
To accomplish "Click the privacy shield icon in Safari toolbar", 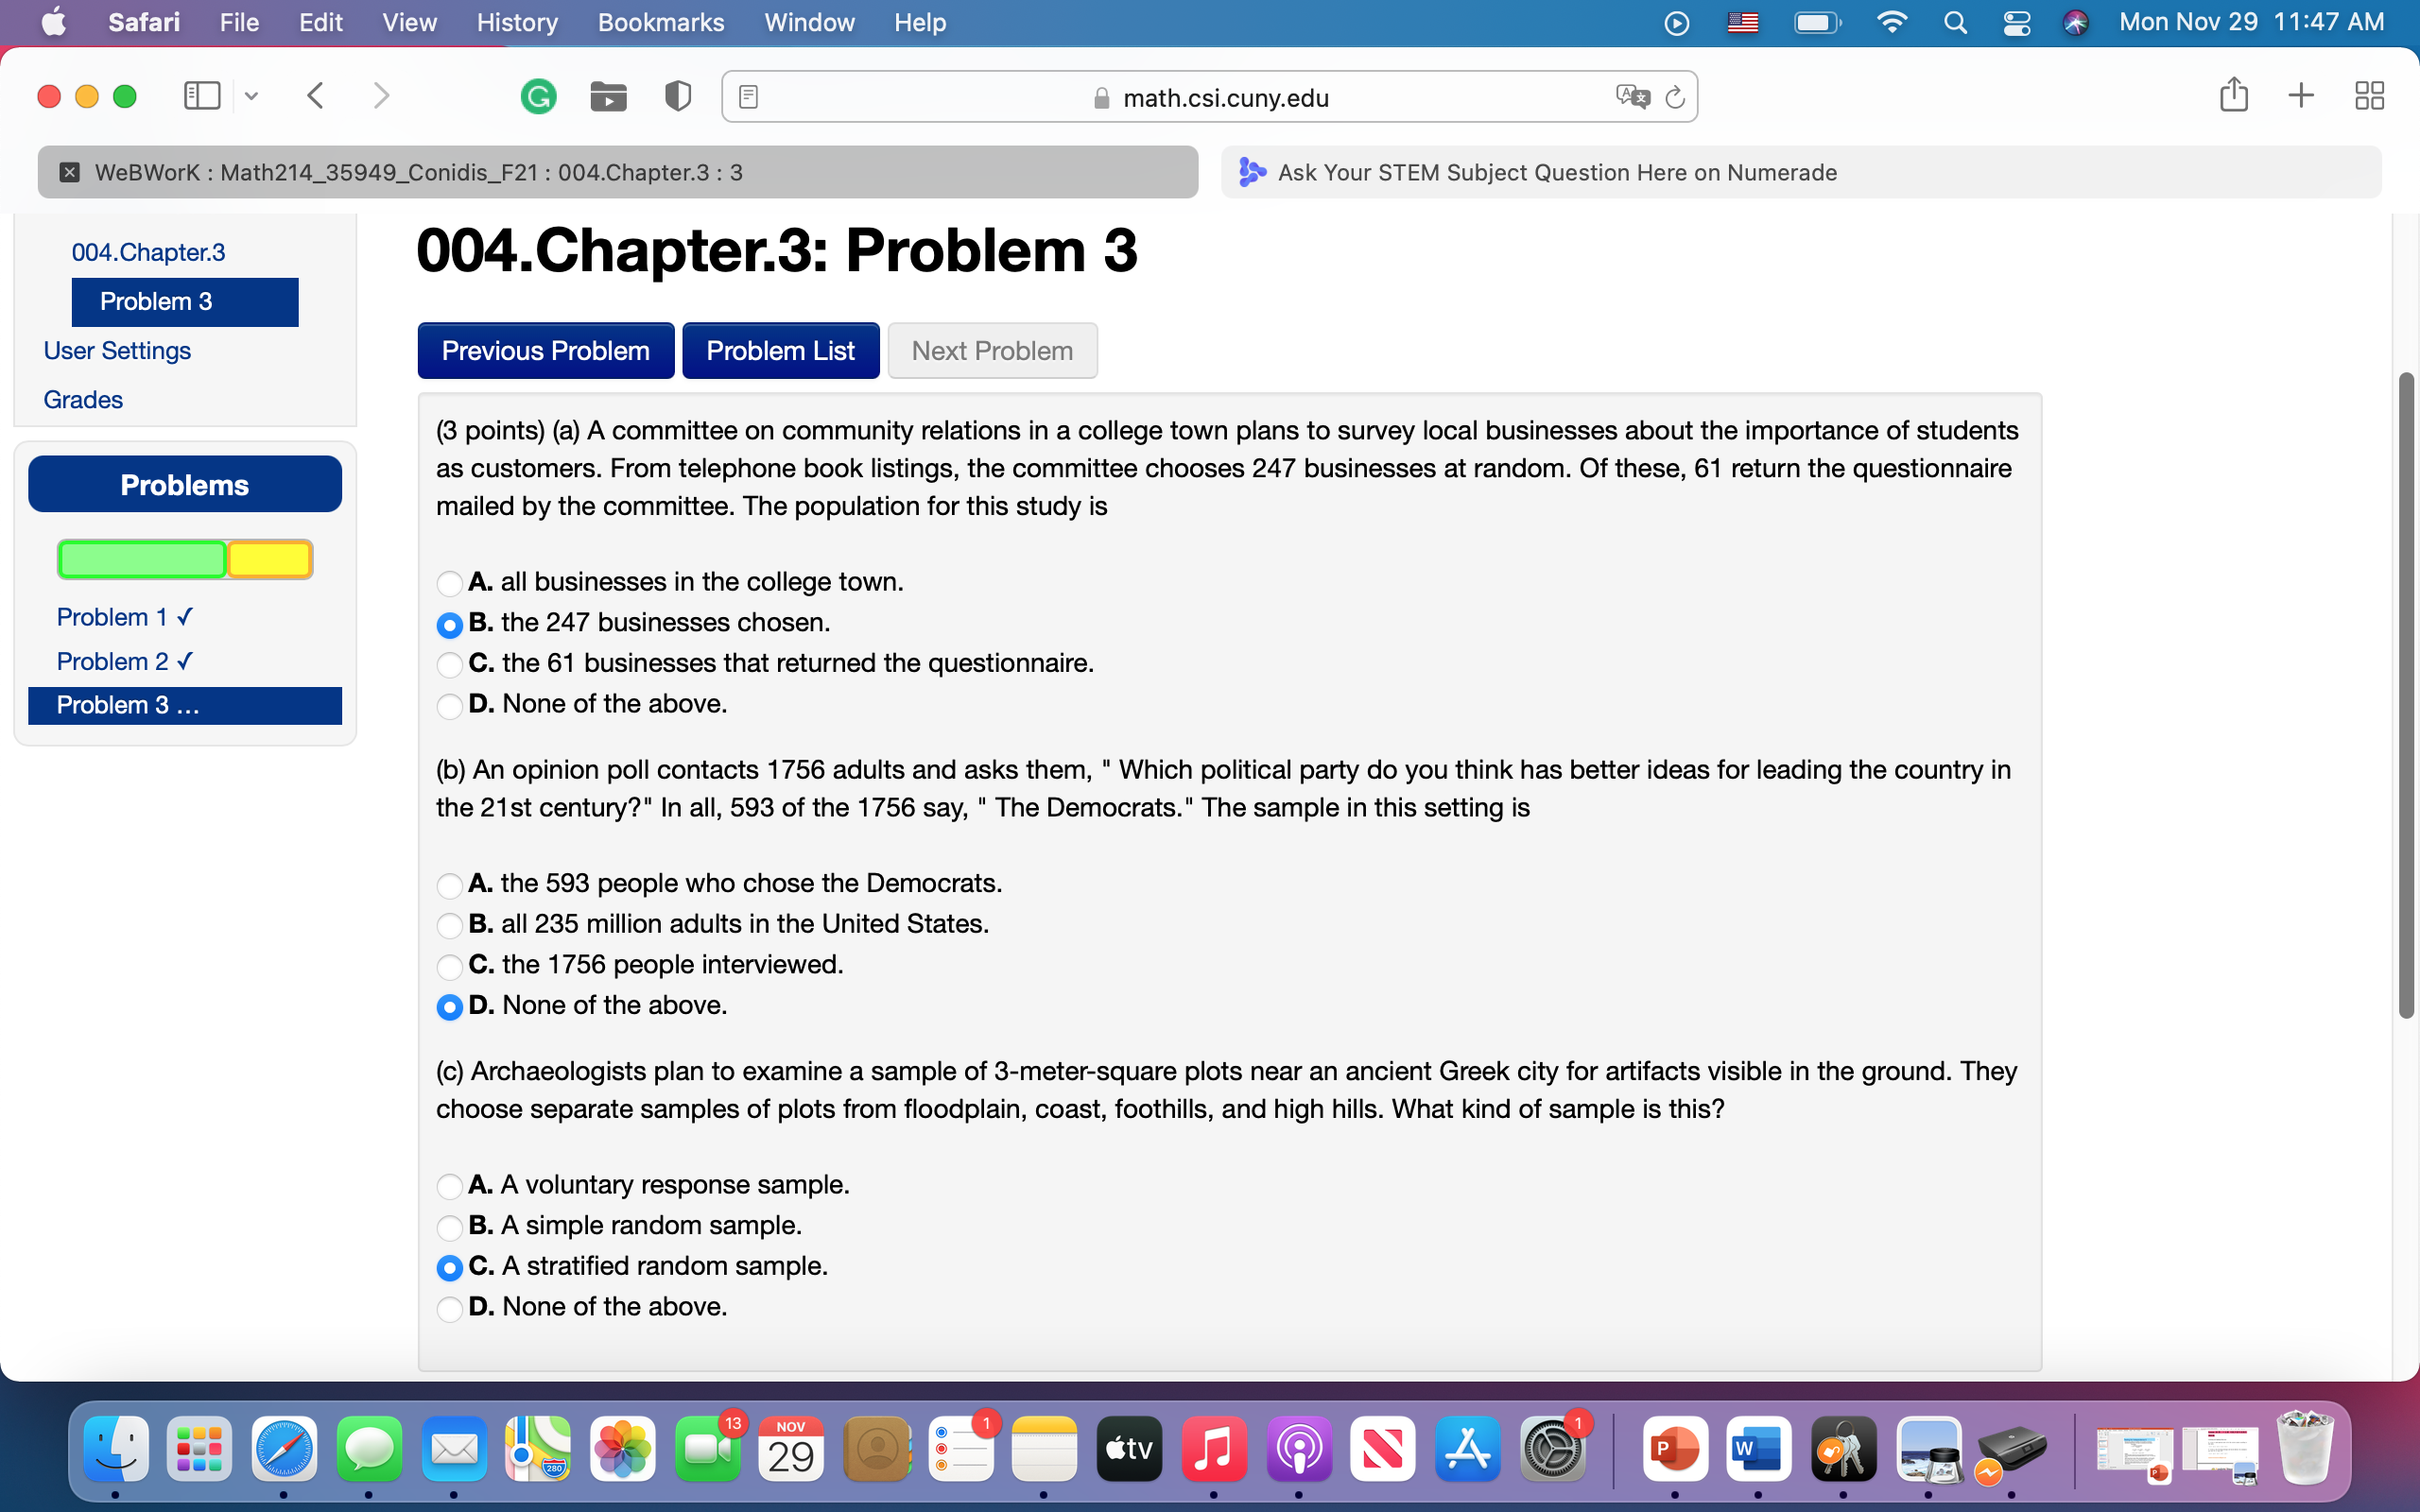I will click(x=677, y=96).
